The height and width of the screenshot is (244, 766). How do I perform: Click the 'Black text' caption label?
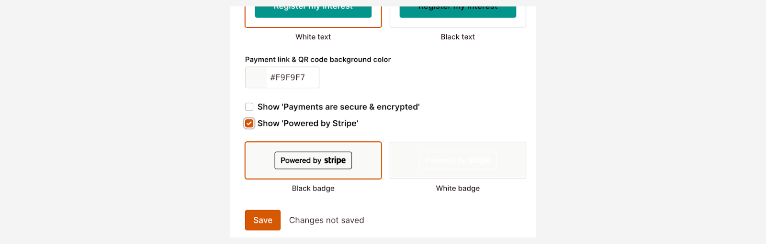[458, 37]
